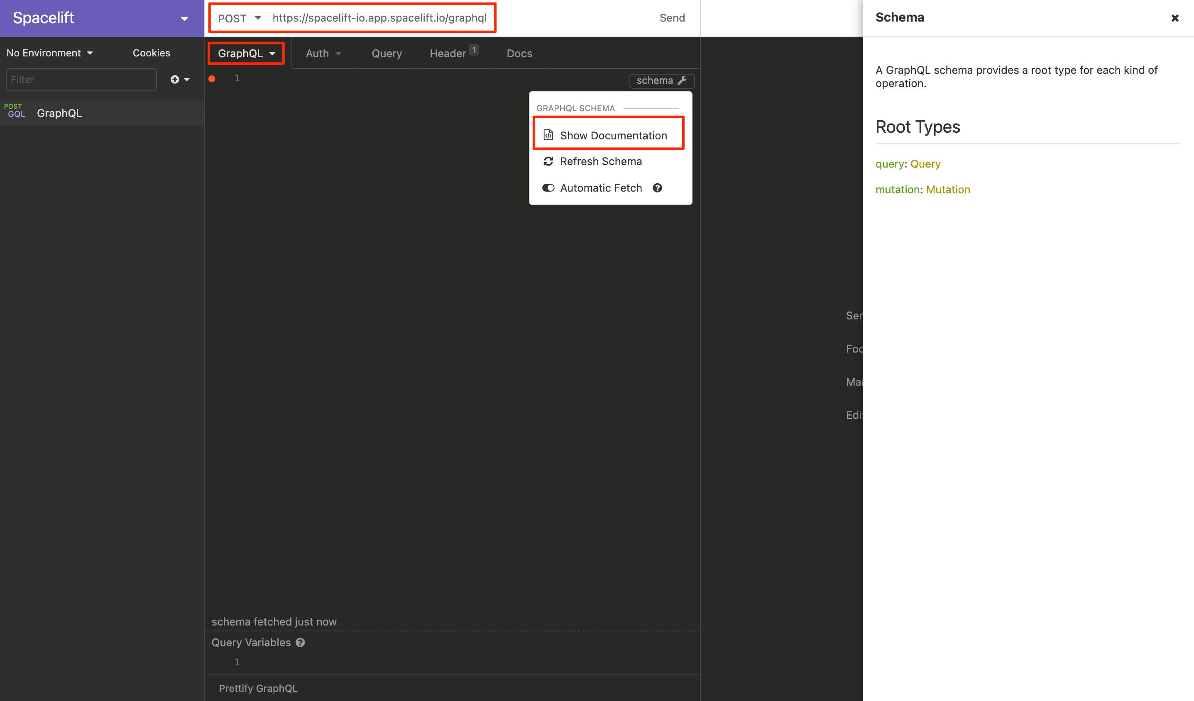This screenshot has height=701, width=1194.
Task: Open the new request creation menu via plus icon
Action: pos(174,80)
